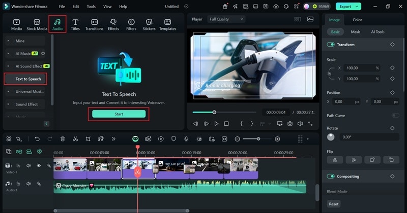
Task: Play the video preview
Action: [216, 124]
